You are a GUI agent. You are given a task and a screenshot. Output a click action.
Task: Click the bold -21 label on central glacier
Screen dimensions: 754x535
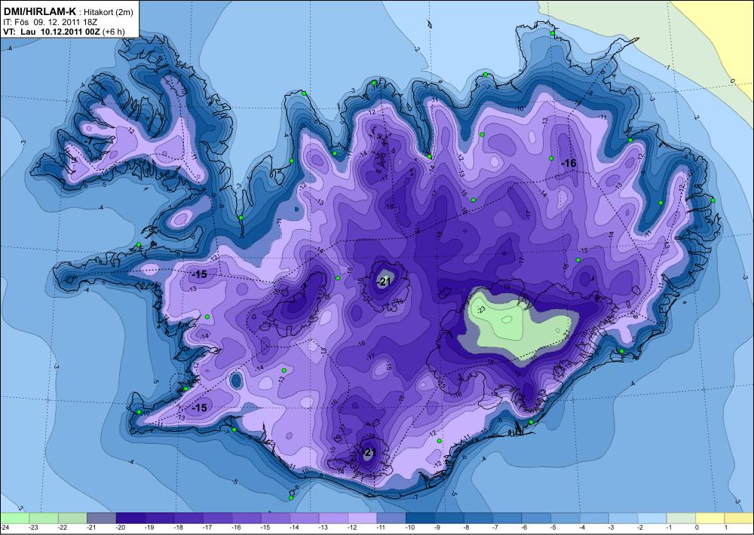[383, 282]
